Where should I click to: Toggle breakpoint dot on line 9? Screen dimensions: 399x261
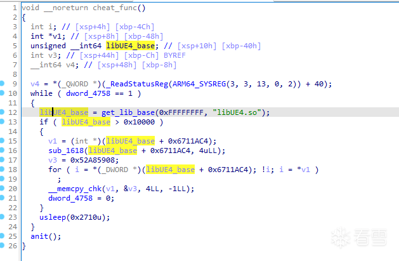(2, 83)
